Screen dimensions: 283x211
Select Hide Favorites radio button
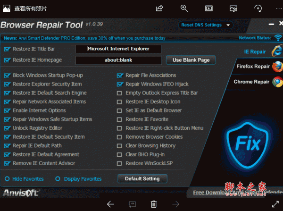tap(7, 179)
